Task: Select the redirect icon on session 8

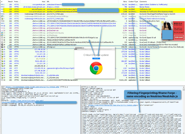Action: pyautogui.click(x=2, y=21)
